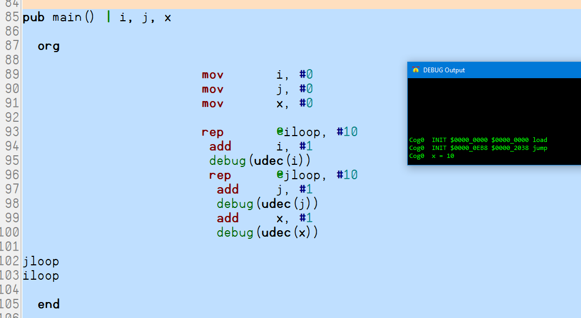
Task: Place cursor in the debug(udec(j)) statement
Action: click(267, 204)
